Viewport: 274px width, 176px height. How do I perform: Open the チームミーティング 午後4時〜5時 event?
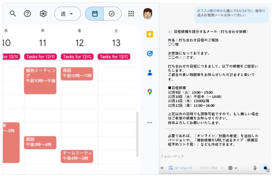coord(77,156)
